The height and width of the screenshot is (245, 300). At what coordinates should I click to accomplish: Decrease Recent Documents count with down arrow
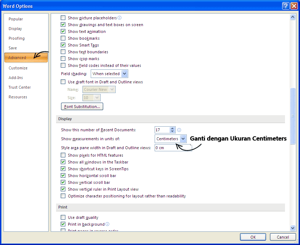pos(172,131)
